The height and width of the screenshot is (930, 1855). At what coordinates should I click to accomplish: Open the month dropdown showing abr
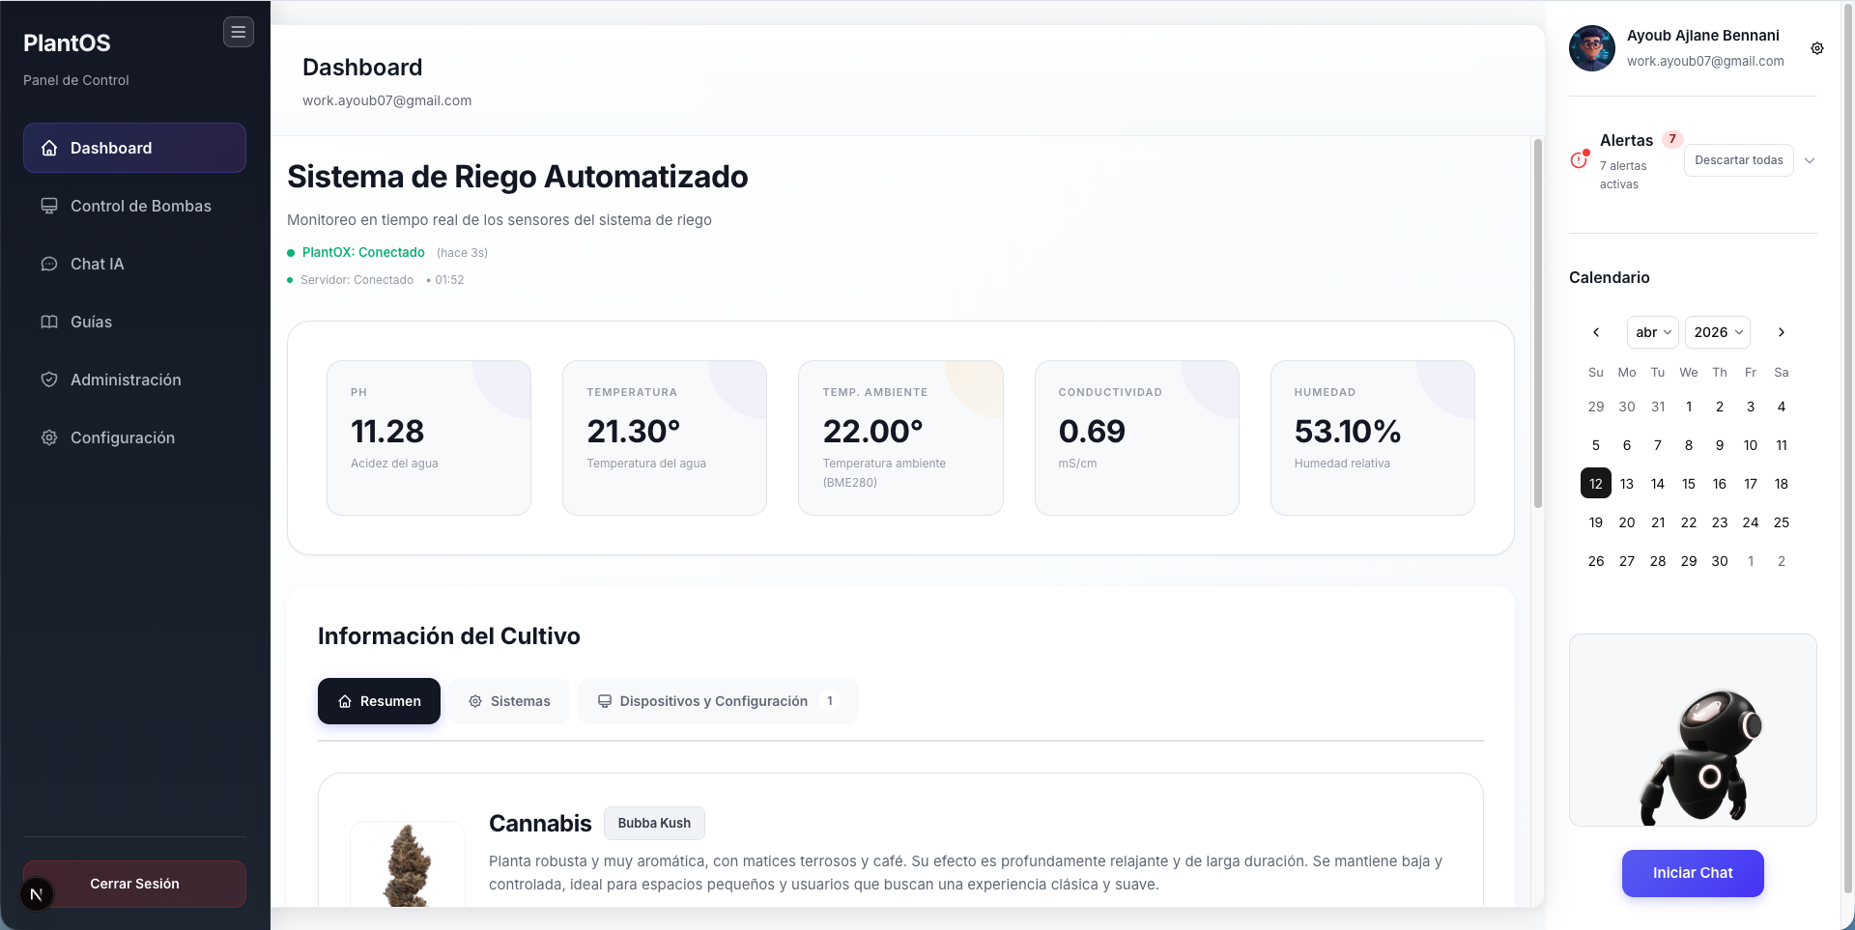click(x=1652, y=332)
